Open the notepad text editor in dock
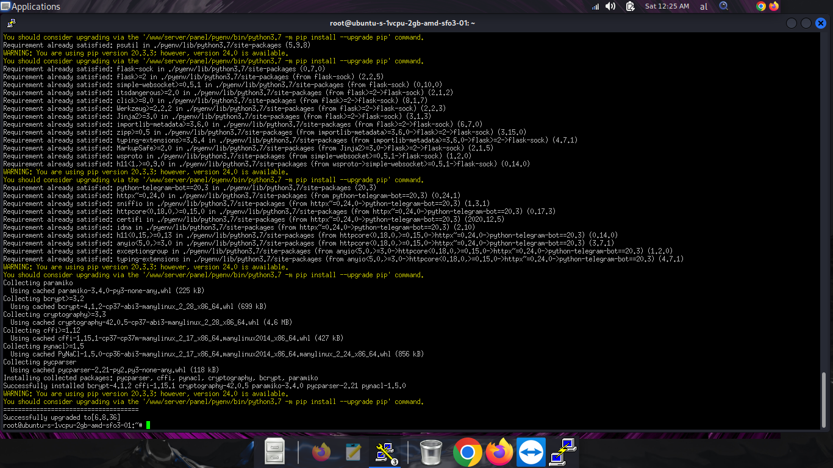Screen dimensions: 833x468 pyautogui.click(x=353, y=452)
